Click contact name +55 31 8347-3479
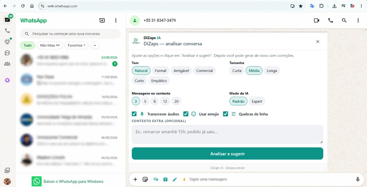 pyautogui.click(x=159, y=20)
